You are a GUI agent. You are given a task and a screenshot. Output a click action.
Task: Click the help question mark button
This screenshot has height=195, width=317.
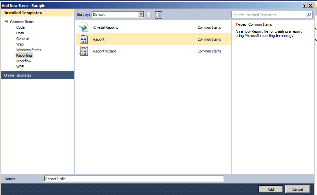(x=304, y=6)
